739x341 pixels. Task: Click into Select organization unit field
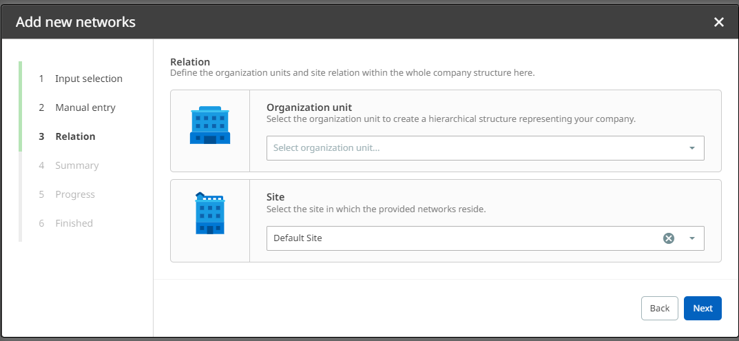click(x=468, y=148)
